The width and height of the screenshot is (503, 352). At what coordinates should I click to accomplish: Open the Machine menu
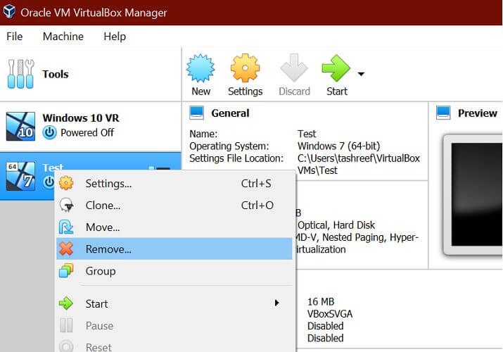pyautogui.click(x=63, y=36)
